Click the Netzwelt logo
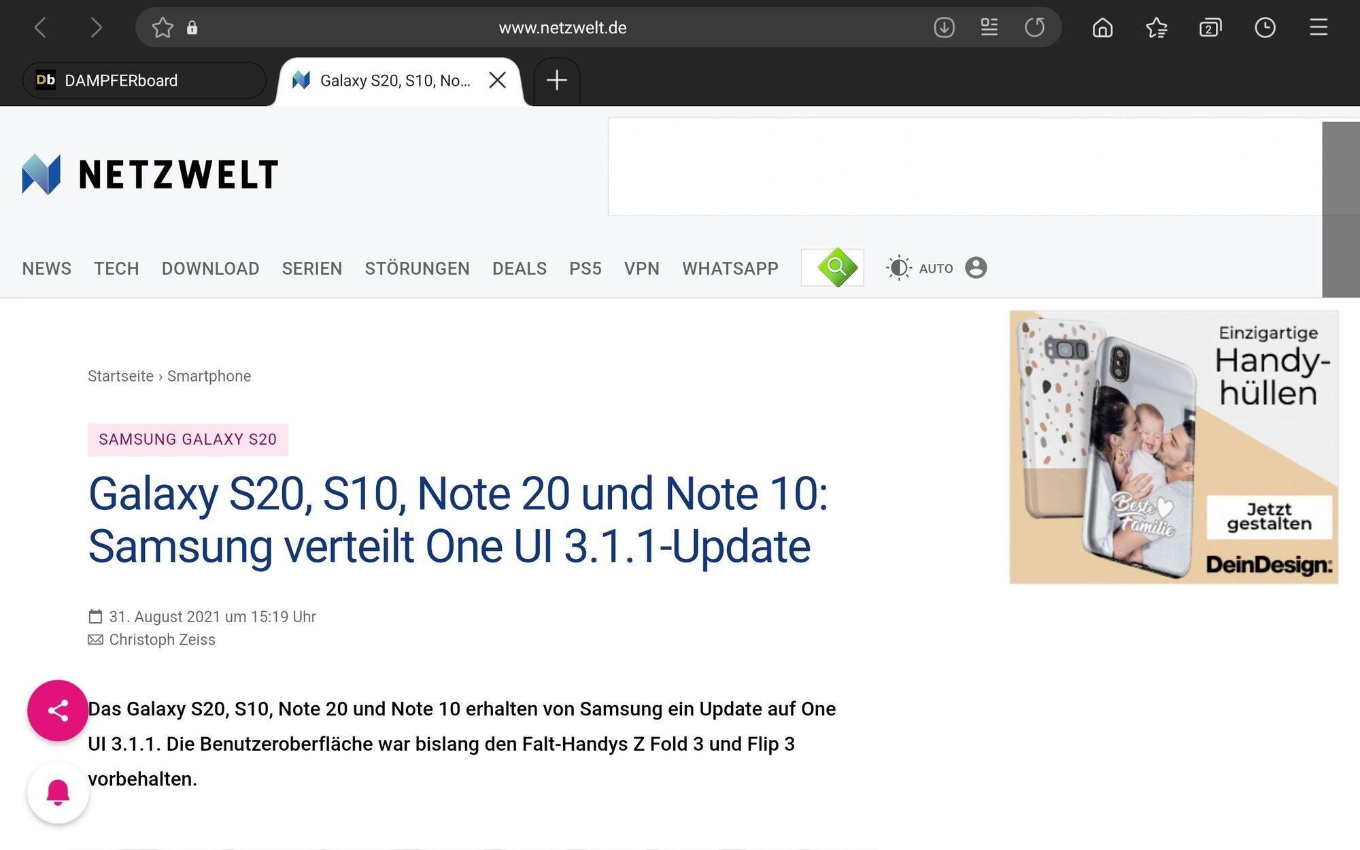 pos(150,174)
